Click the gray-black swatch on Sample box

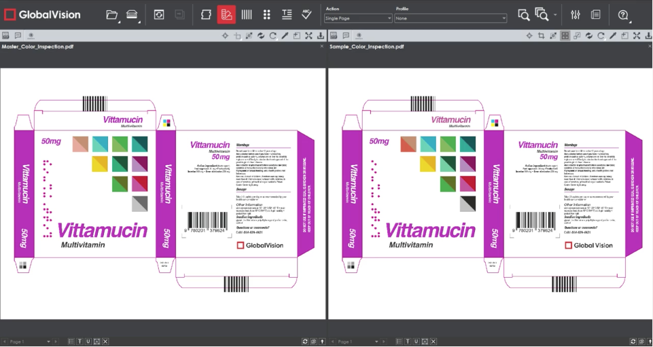tap(467, 204)
